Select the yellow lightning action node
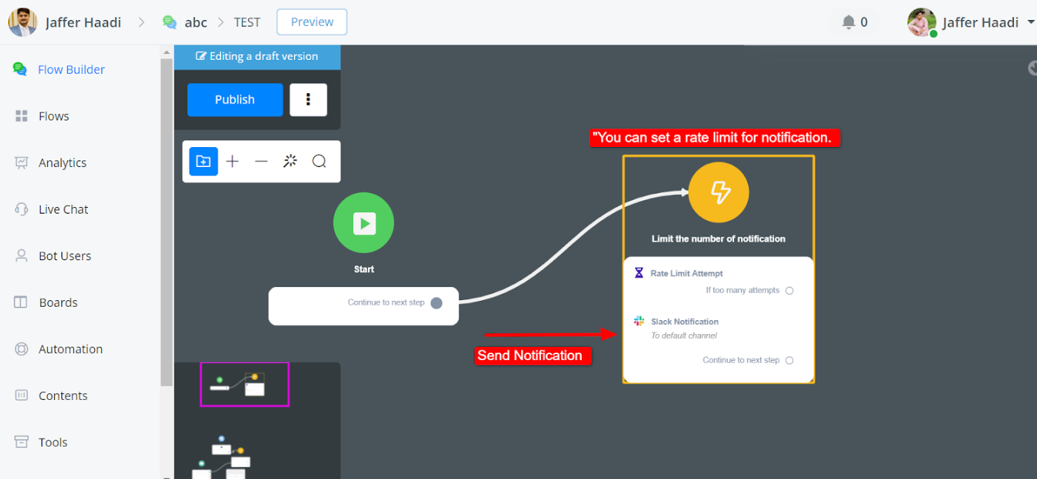The width and height of the screenshot is (1037, 479). (x=718, y=193)
